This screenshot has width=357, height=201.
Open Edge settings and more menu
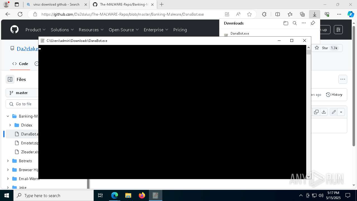click(339, 14)
